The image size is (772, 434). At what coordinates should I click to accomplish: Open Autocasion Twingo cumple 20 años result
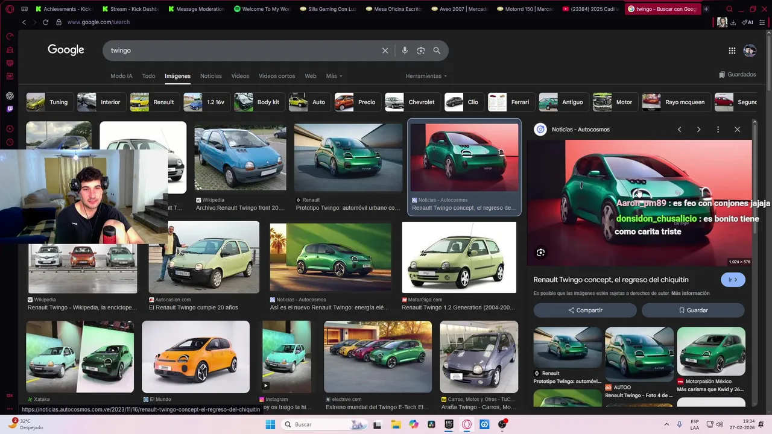(x=205, y=257)
